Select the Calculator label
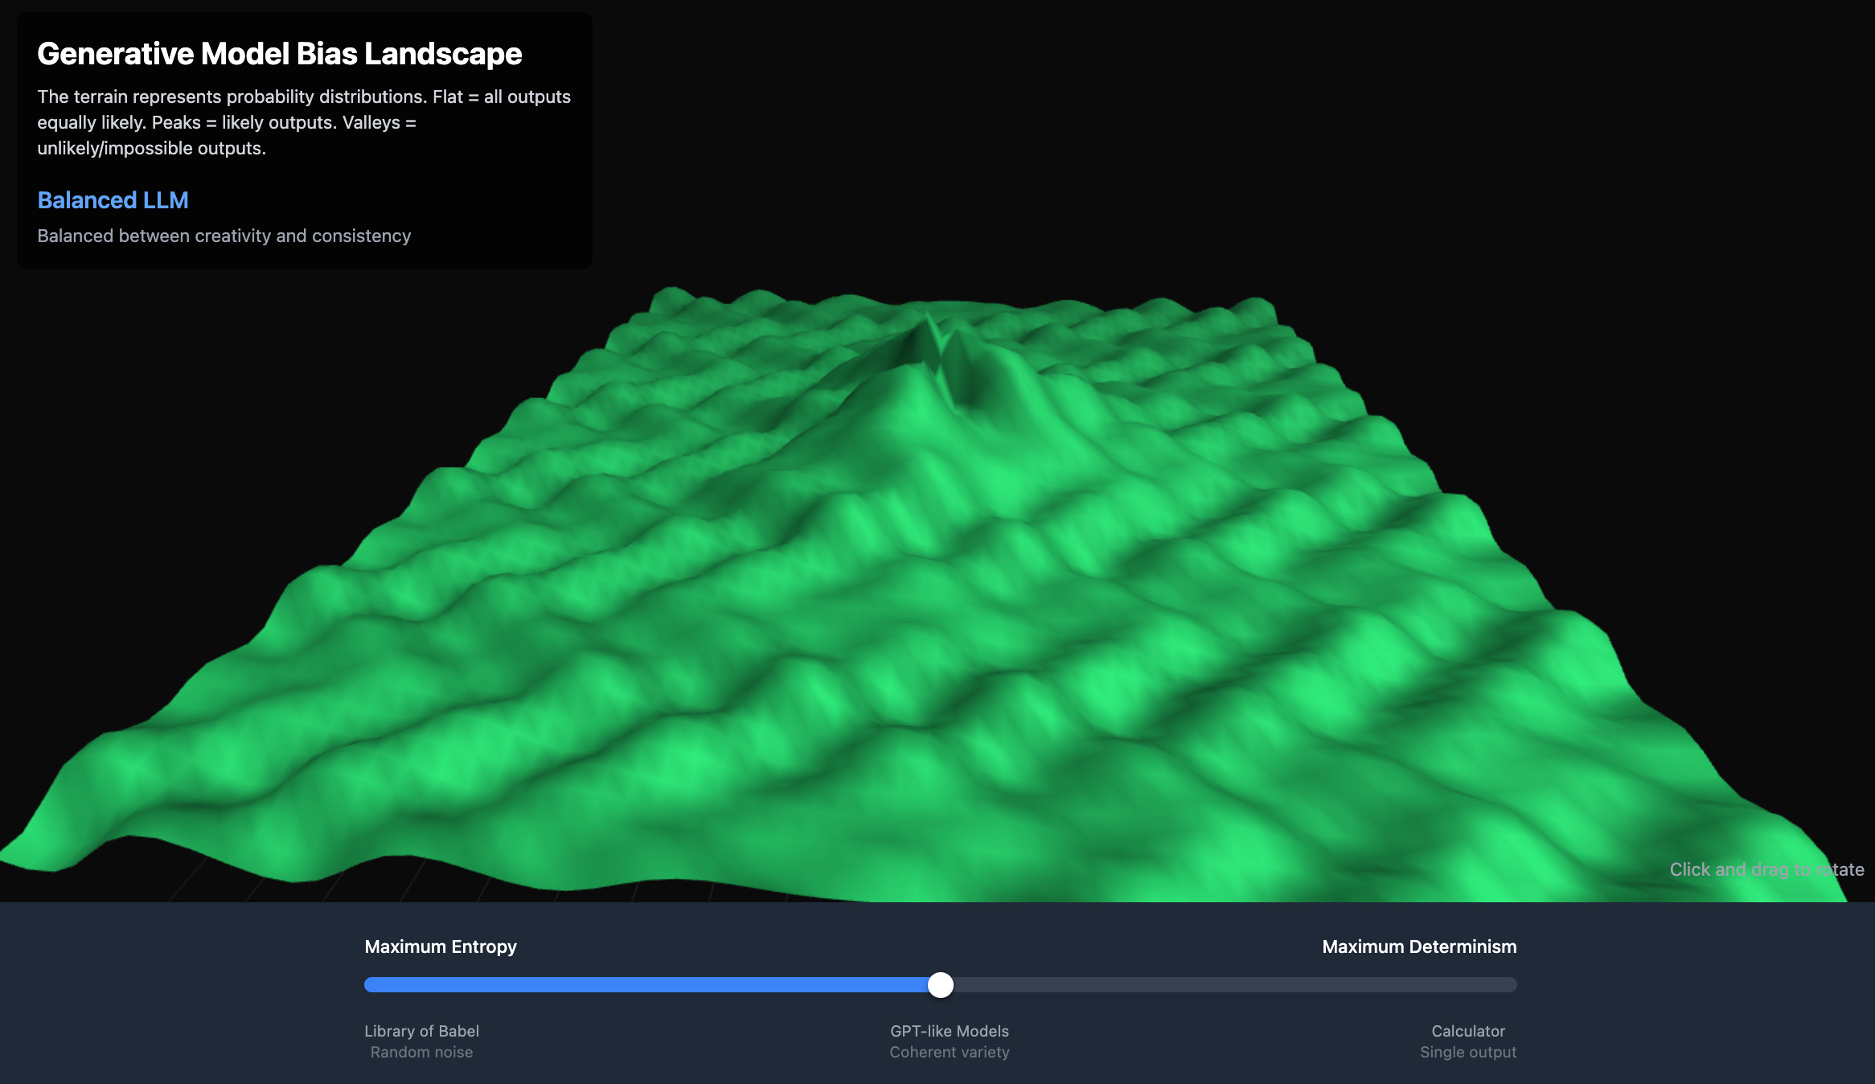Image resolution: width=1875 pixels, height=1084 pixels. coord(1467,1031)
